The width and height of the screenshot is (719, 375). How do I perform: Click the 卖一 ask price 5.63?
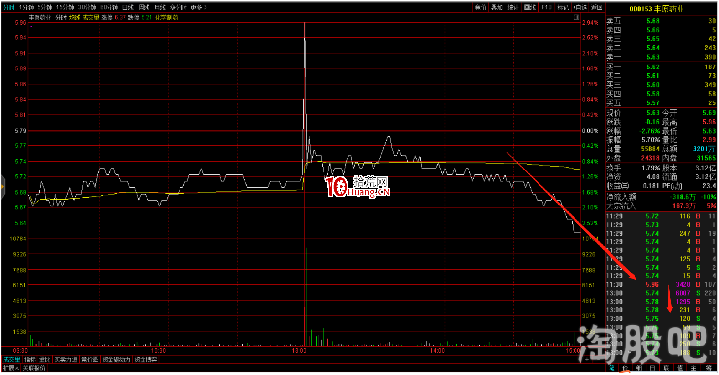point(653,57)
